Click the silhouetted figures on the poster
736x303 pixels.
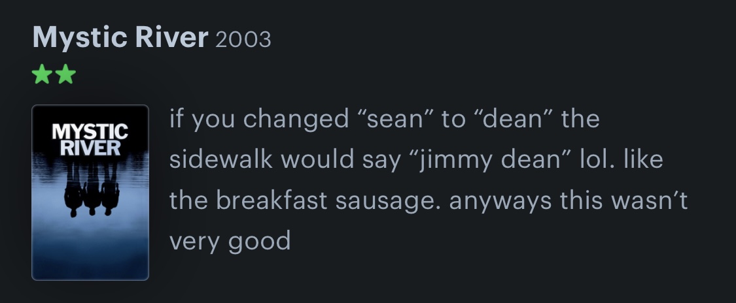91,191
